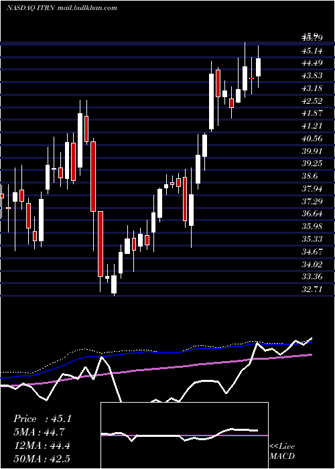Select the 35.98 price axis label

tap(312, 226)
